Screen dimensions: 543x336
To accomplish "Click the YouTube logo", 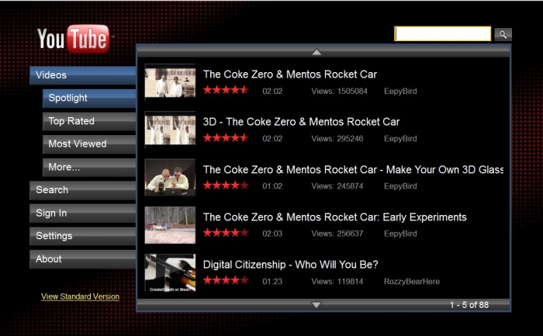I will click(x=74, y=39).
